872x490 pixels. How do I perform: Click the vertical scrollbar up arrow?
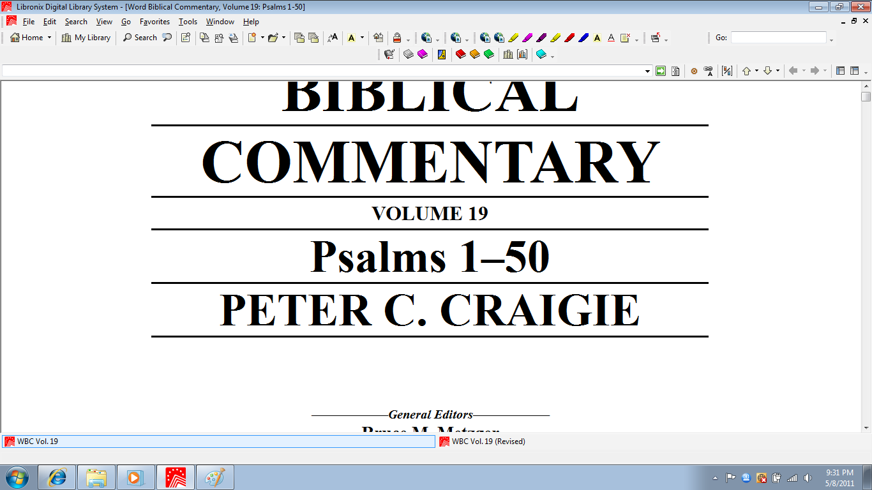(866, 86)
